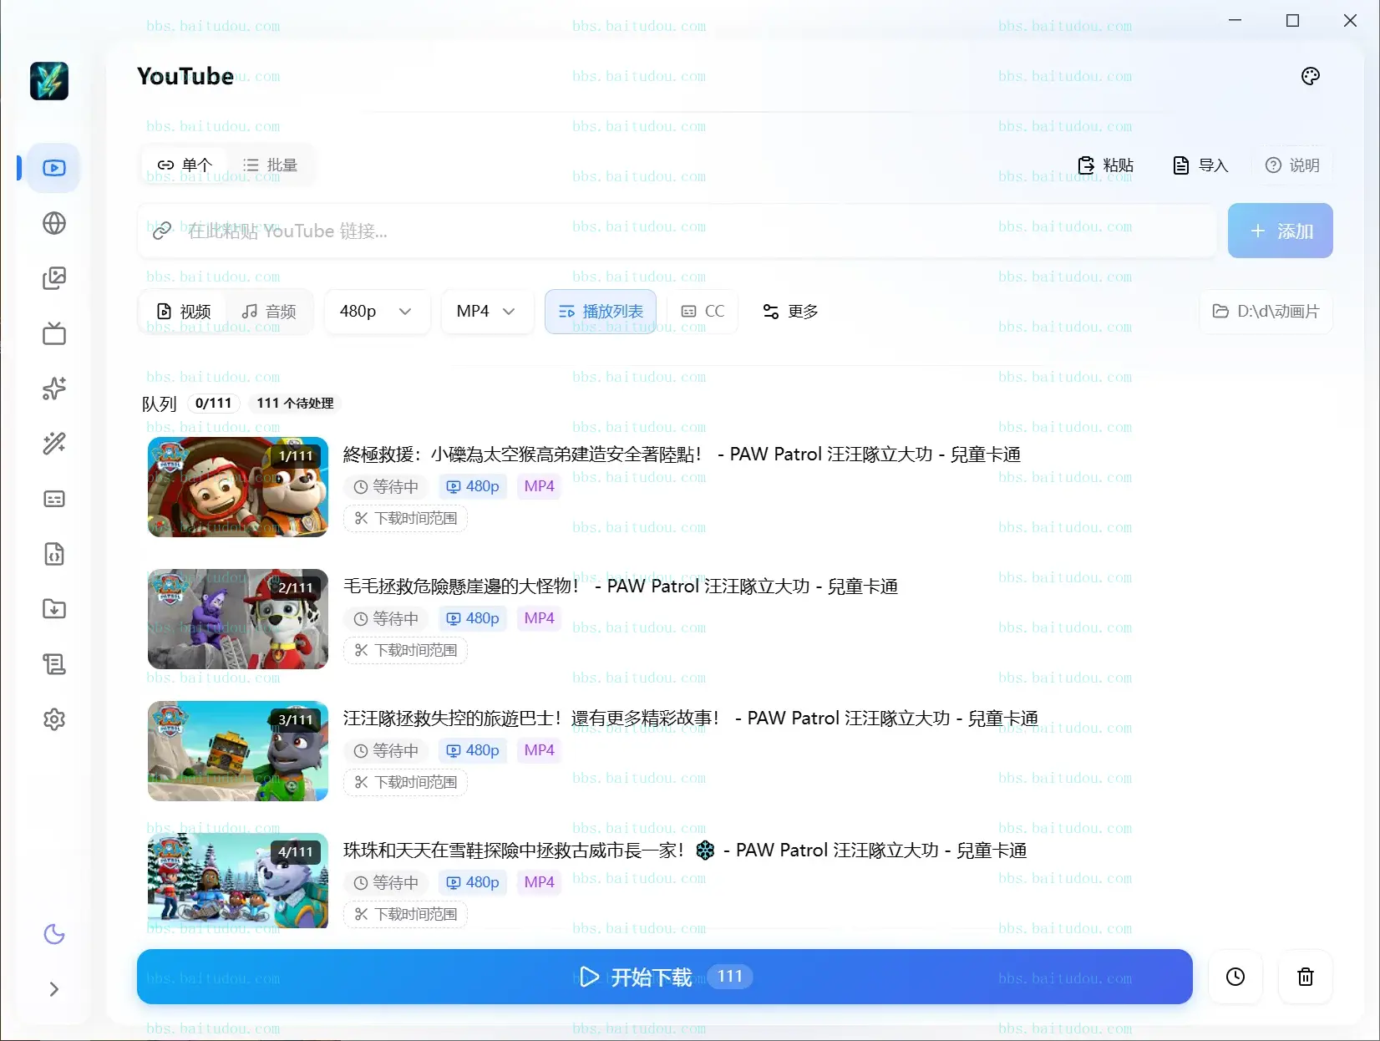Switch to the 批量 batch mode tab
The image size is (1380, 1041).
(x=270, y=165)
